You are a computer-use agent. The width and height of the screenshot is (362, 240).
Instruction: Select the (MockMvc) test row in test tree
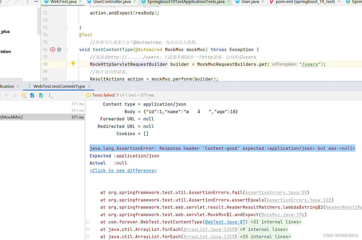pos(42,117)
